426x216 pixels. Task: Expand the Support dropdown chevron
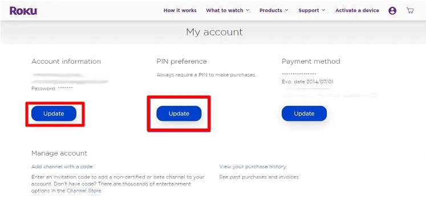pyautogui.click(x=323, y=10)
